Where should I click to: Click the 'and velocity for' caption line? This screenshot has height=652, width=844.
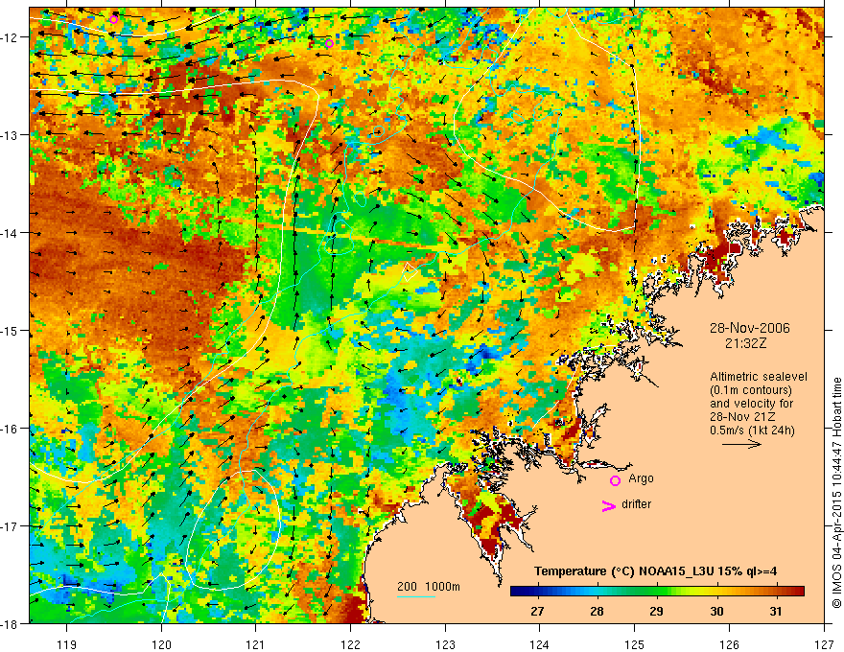click(x=751, y=404)
